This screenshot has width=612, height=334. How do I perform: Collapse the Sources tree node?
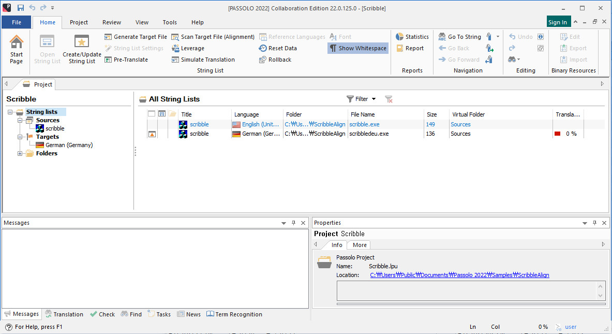pos(20,120)
